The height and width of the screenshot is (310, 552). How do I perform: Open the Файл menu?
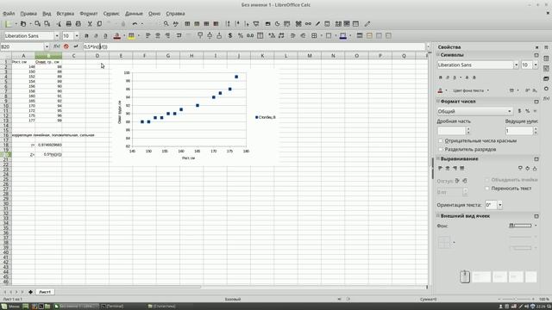click(x=9, y=14)
